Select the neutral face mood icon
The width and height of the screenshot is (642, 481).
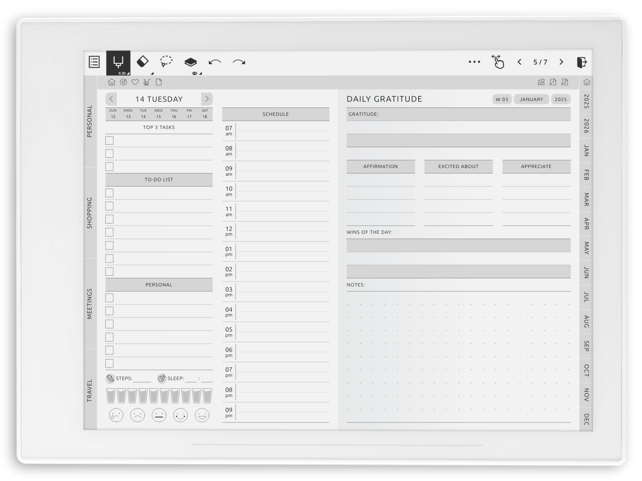[x=159, y=415]
